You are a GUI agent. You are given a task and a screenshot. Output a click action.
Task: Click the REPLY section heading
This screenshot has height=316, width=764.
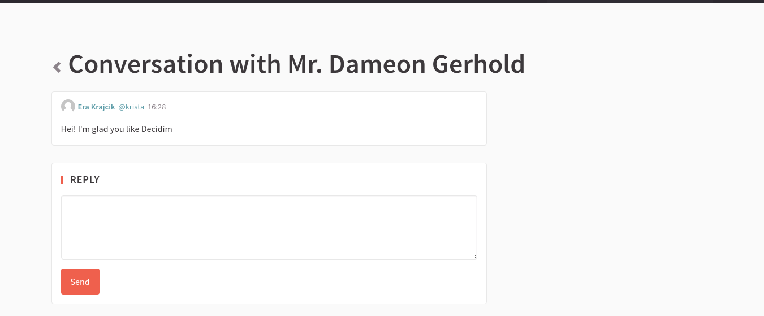pyautogui.click(x=85, y=179)
